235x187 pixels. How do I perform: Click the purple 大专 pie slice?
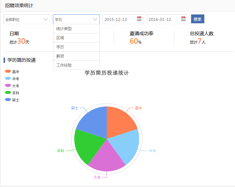[107, 159]
